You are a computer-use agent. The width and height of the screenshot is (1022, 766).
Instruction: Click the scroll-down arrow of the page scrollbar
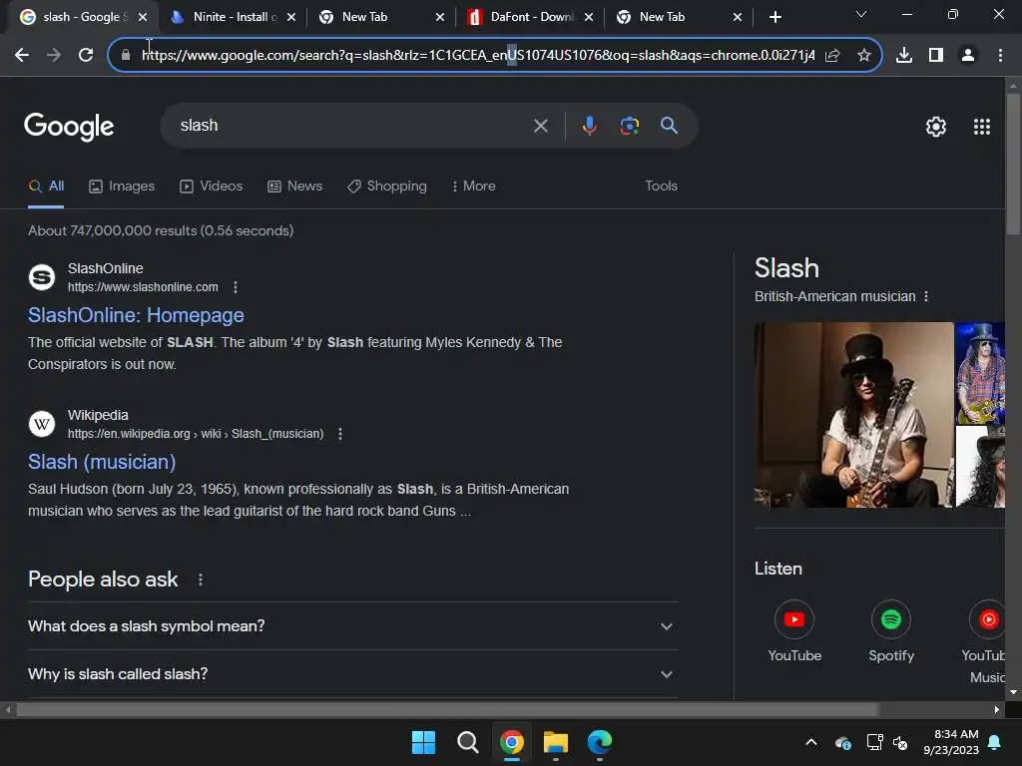tap(1013, 692)
